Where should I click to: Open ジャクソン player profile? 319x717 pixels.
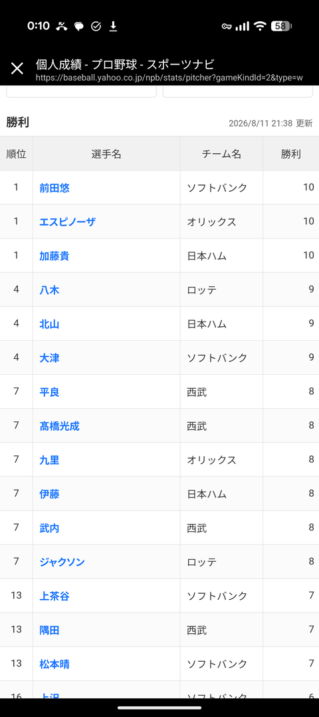(x=62, y=562)
